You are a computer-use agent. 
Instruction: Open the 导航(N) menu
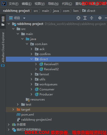pyautogui.click(x=53, y=4)
